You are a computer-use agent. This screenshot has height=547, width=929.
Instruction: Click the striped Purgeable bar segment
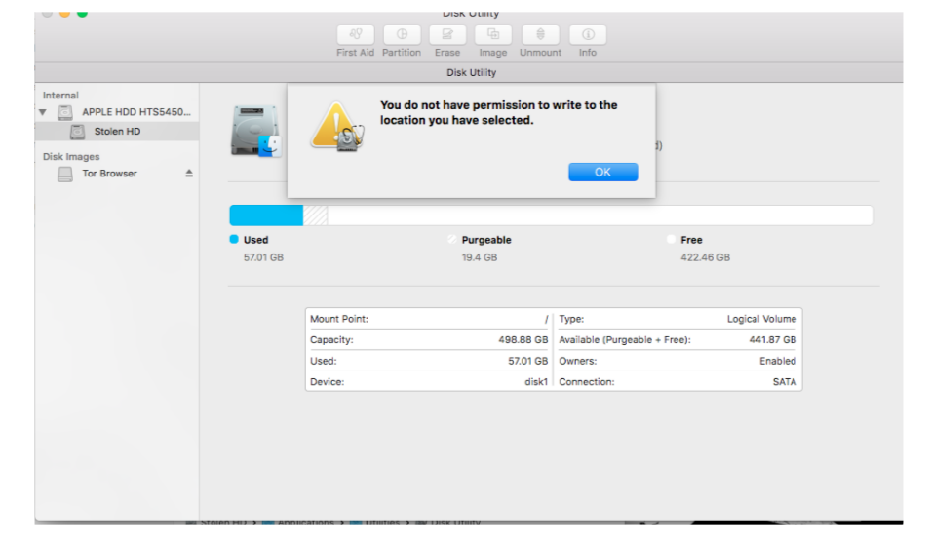click(x=315, y=215)
